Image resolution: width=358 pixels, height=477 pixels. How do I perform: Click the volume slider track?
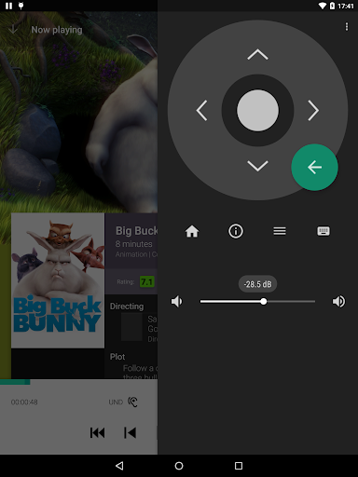(x=257, y=301)
